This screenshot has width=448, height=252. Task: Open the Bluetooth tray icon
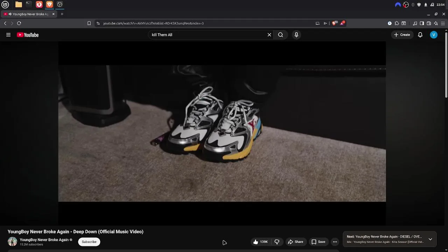(x=413, y=5)
